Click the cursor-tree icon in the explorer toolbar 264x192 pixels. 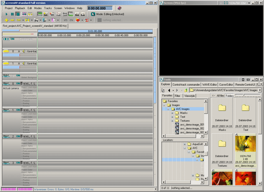pyautogui.click(x=163, y=90)
